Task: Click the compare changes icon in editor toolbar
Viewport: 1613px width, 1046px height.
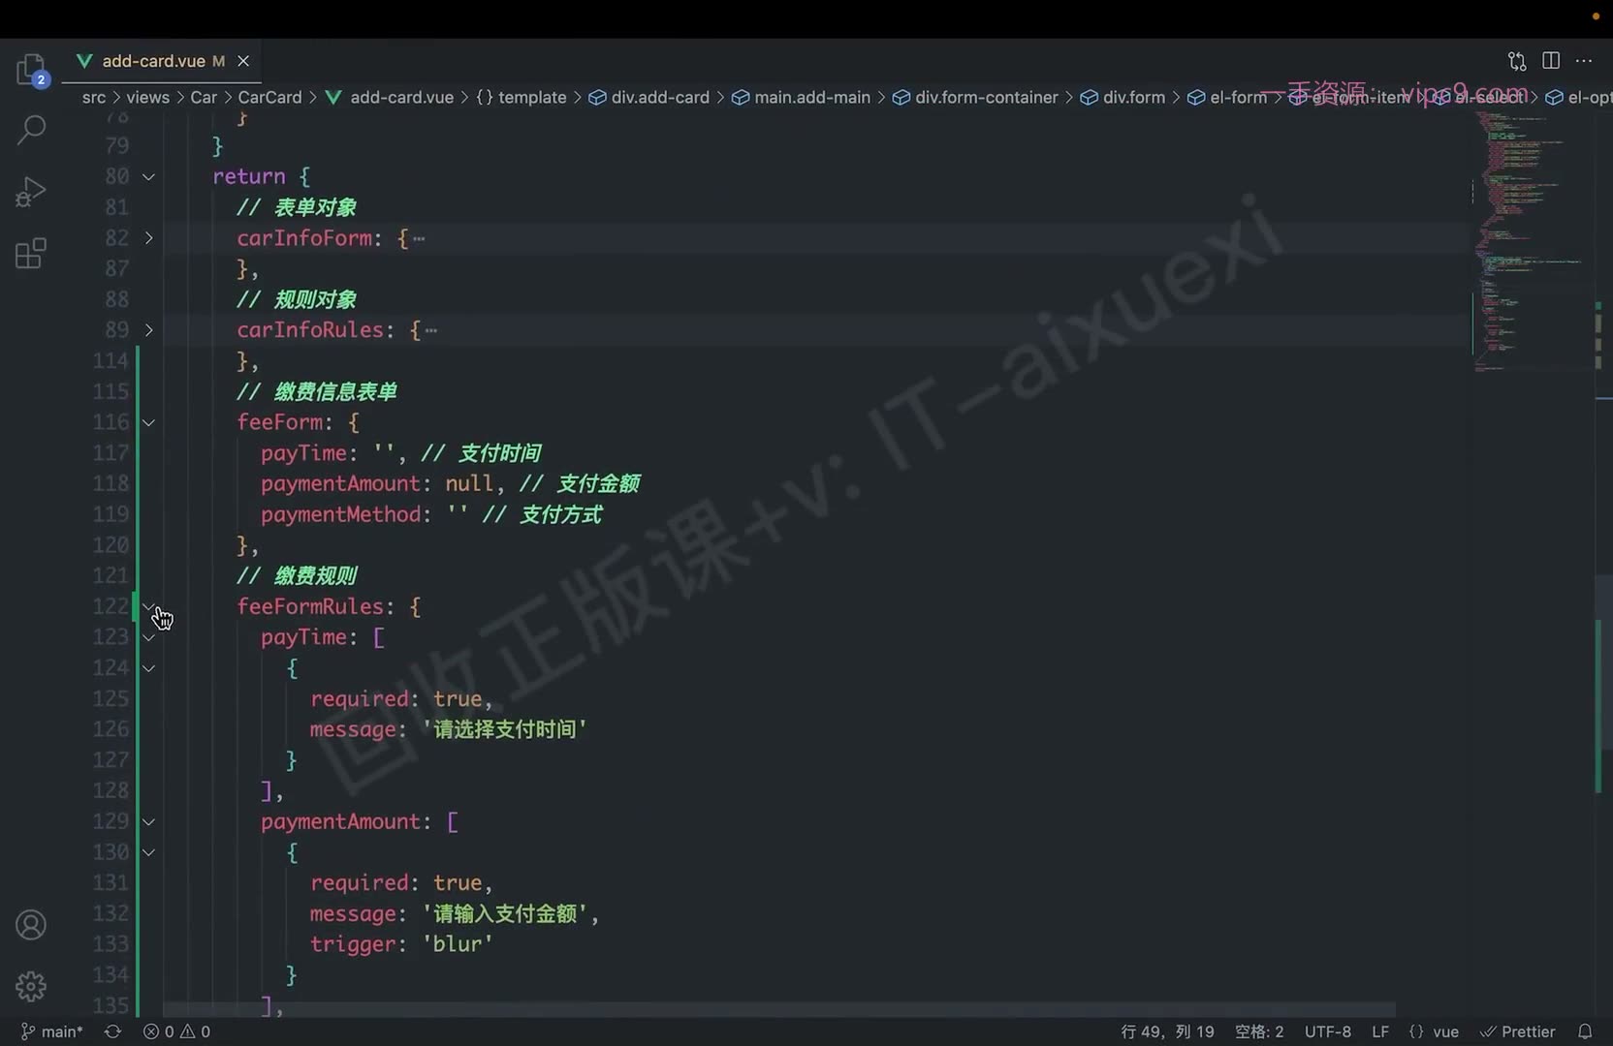Action: (1517, 61)
